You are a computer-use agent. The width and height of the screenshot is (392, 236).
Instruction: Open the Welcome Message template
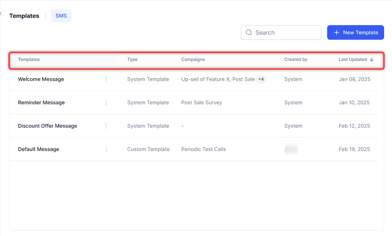pyautogui.click(x=41, y=79)
